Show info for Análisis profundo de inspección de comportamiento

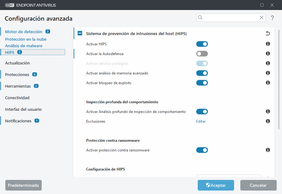[268, 111]
